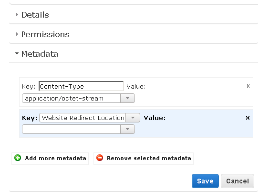Screen dimensions: 259x192
Task: Open the empty value dropdown arrow
Action: (127, 129)
